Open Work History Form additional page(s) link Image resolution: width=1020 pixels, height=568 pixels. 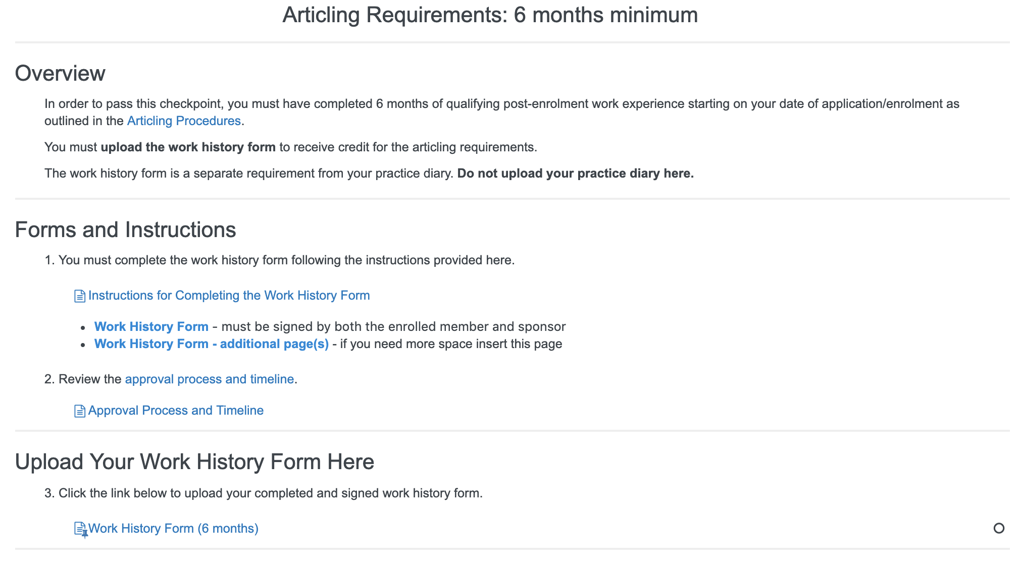211,344
